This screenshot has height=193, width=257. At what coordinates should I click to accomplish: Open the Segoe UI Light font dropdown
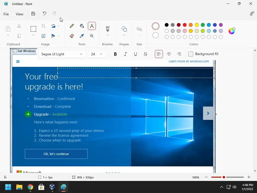(x=62, y=54)
